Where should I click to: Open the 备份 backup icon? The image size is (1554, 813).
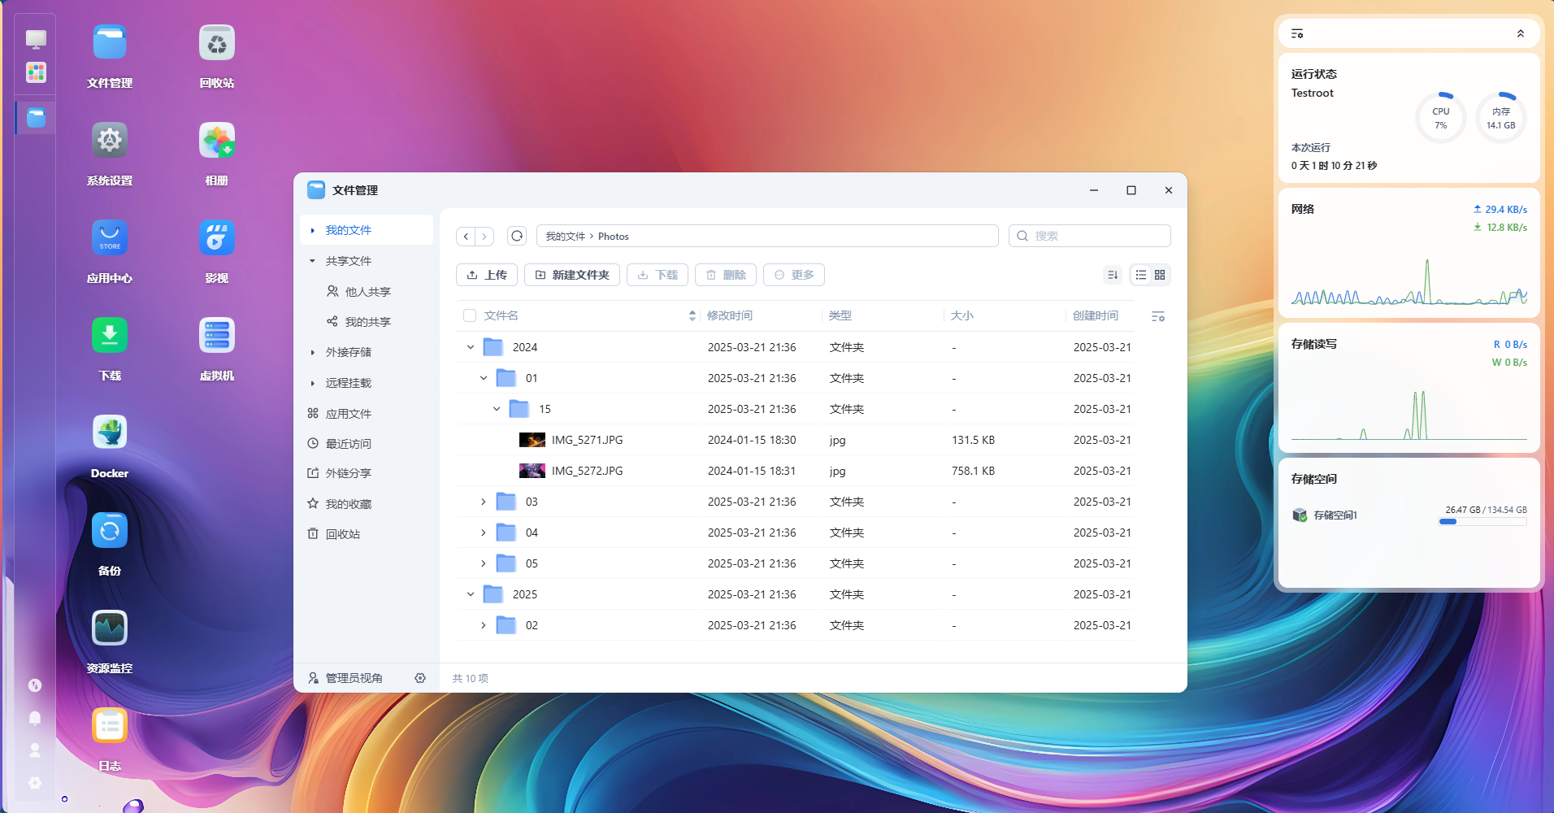point(110,531)
